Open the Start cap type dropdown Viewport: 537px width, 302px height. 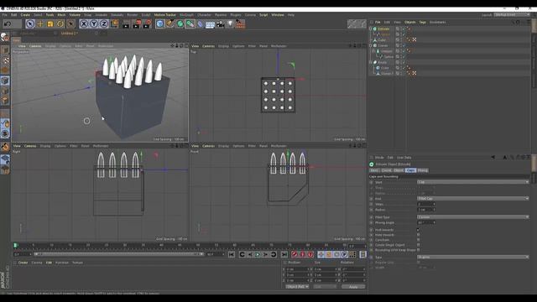pyautogui.click(x=473, y=182)
